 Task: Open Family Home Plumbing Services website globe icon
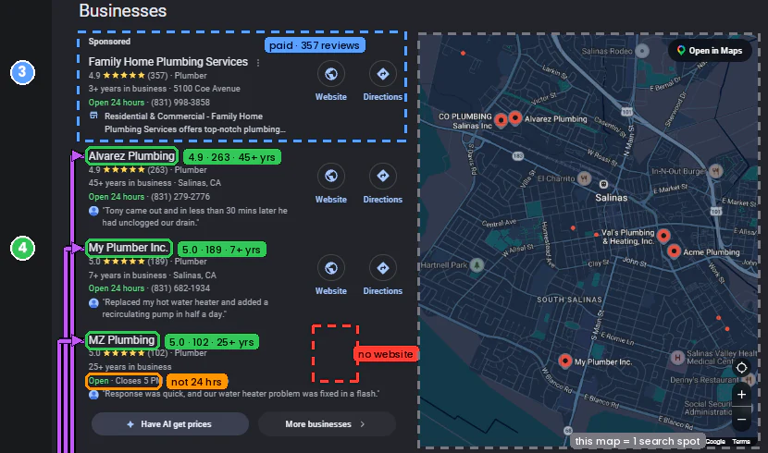(331, 74)
